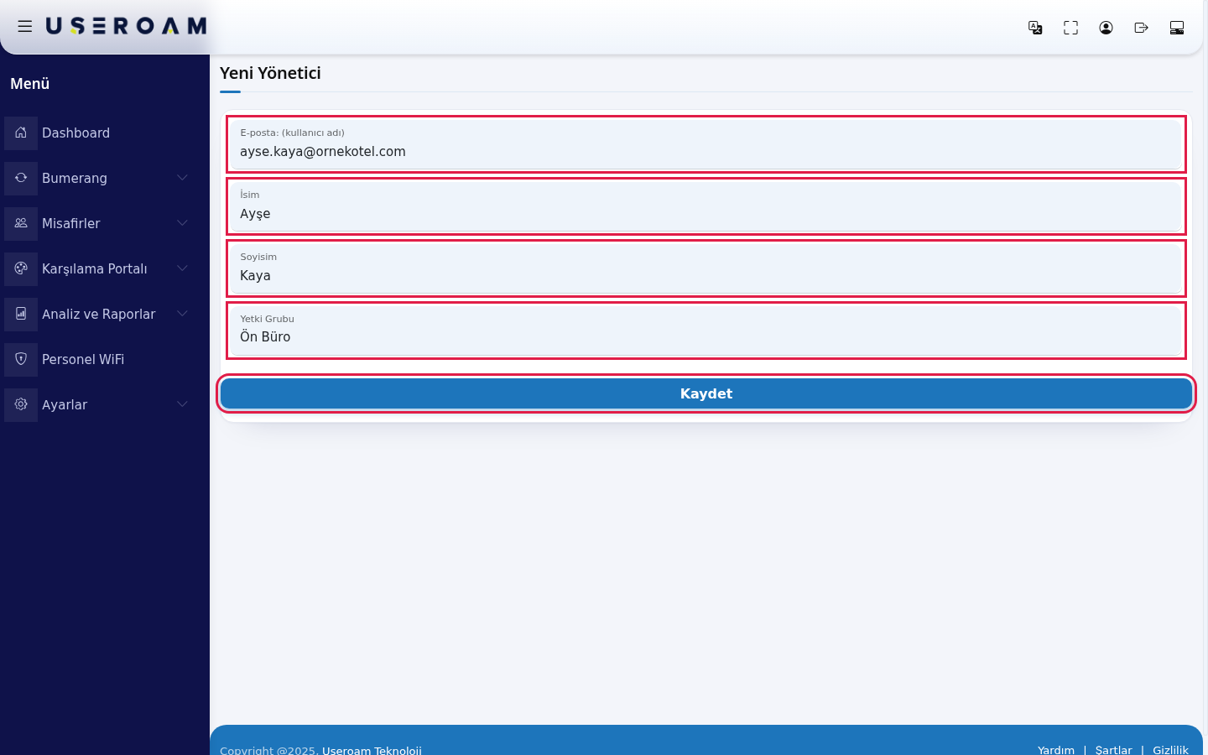The width and height of the screenshot is (1208, 755).
Task: Toggle the hamburger menu icon
Action: coord(25,27)
